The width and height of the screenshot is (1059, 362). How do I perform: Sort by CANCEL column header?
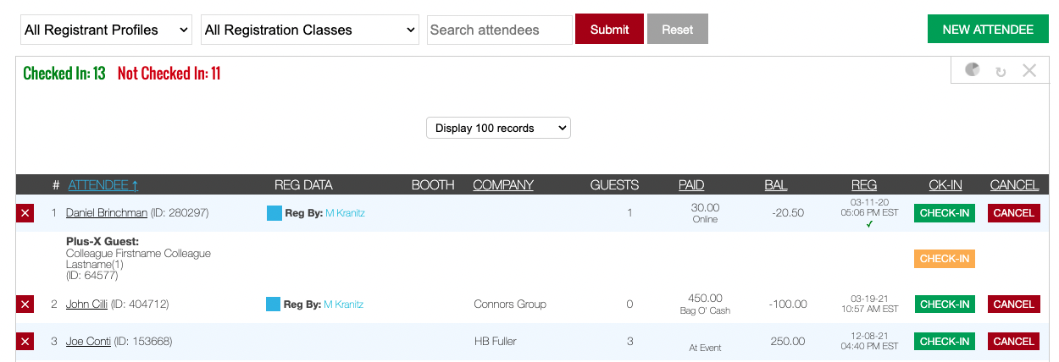coord(1014,185)
